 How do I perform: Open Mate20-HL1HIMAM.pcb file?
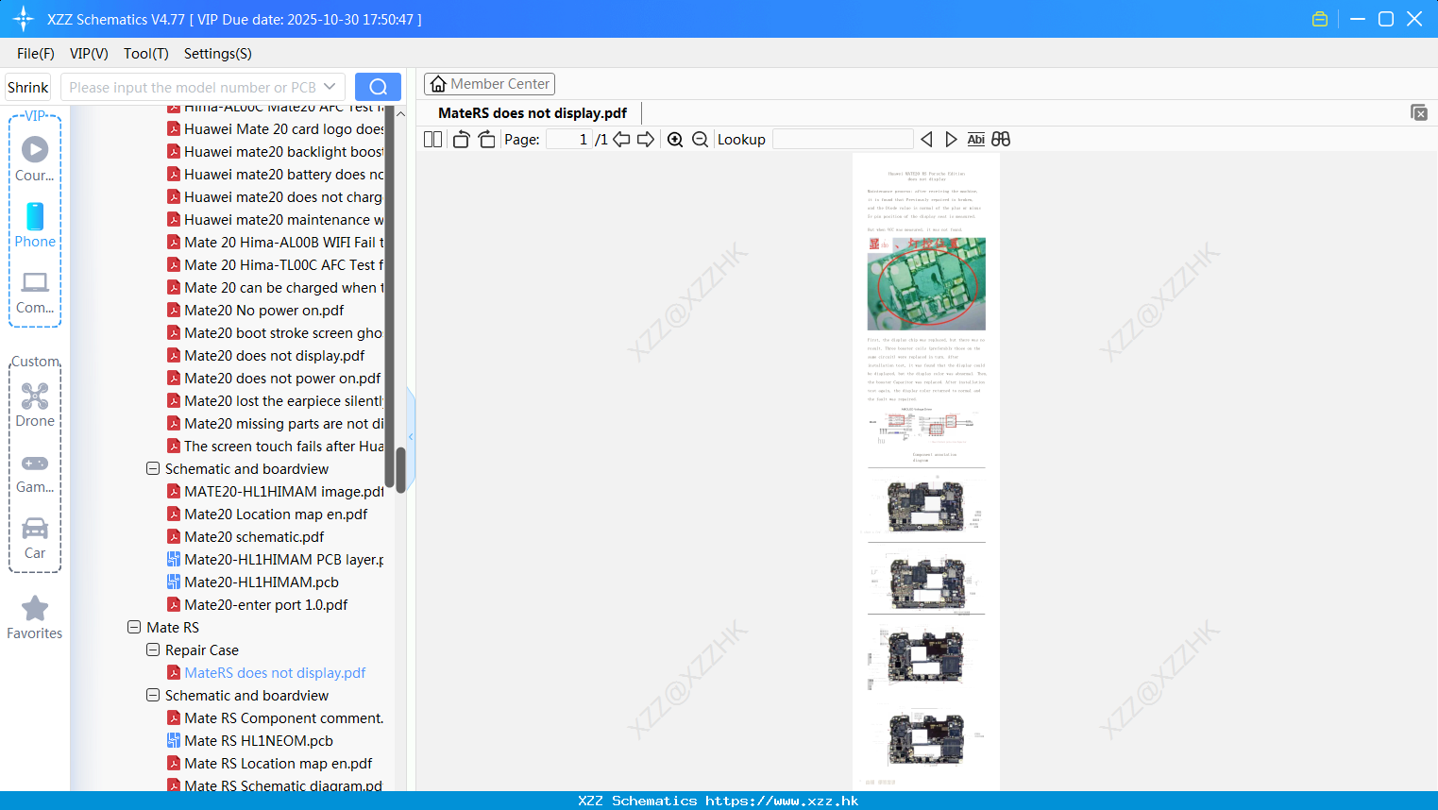pyautogui.click(x=262, y=582)
